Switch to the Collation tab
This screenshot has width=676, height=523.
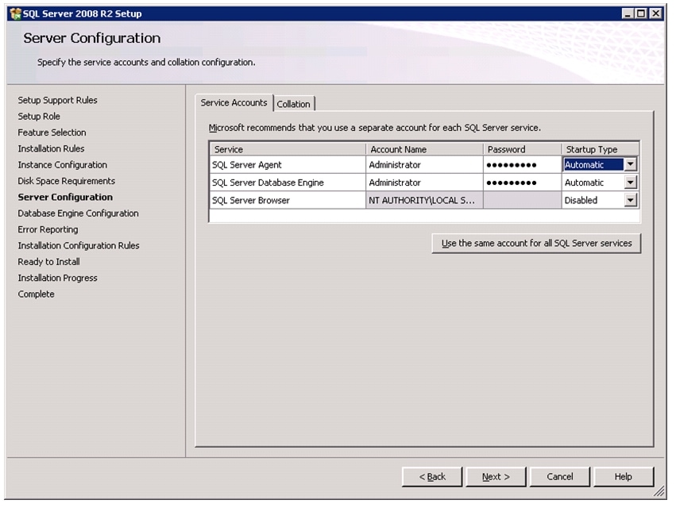294,104
